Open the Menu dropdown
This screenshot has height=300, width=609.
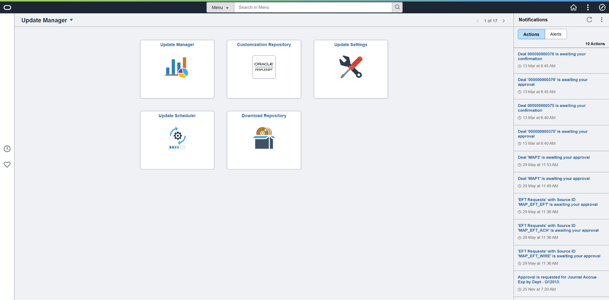coord(220,7)
